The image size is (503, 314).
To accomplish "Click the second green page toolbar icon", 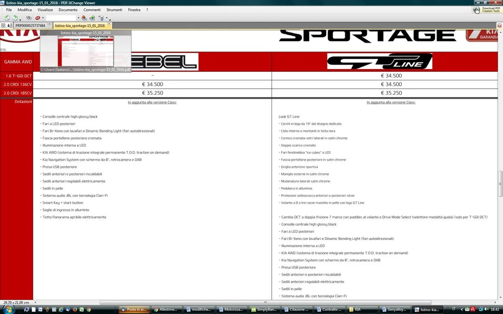I will (x=15, y=18).
